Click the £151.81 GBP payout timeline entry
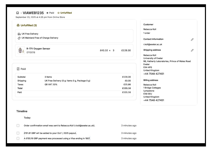212x150 pixels. [50, 133]
